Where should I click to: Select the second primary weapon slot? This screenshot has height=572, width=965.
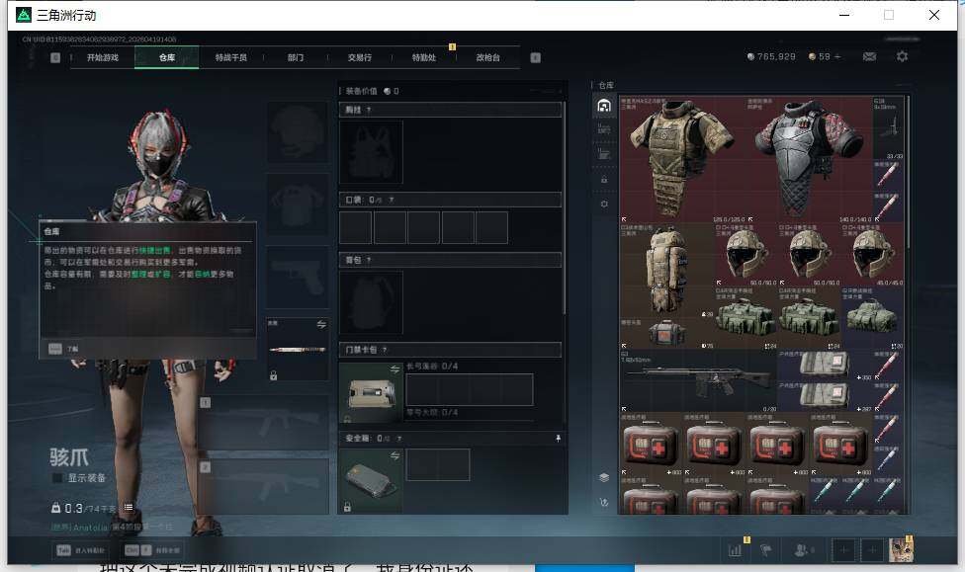263,486
